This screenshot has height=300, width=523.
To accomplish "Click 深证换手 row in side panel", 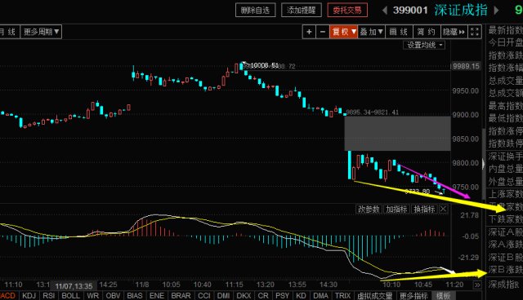I will (505, 157).
